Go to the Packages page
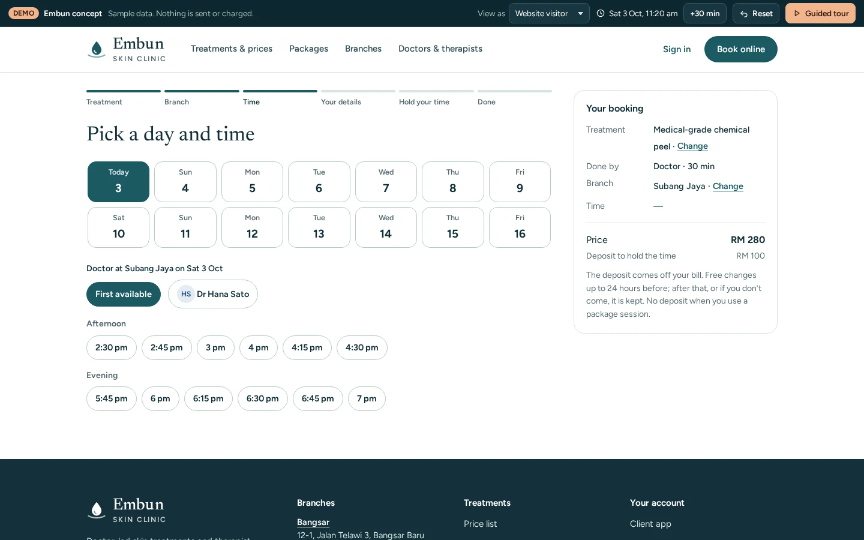Image resolution: width=864 pixels, height=540 pixels. pos(308,49)
